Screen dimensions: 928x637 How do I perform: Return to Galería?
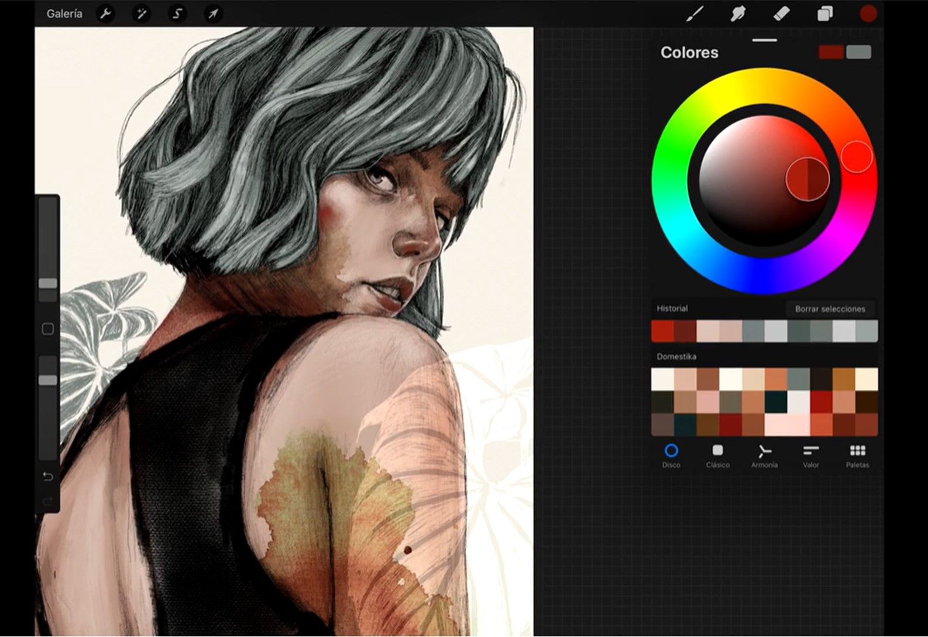(64, 13)
